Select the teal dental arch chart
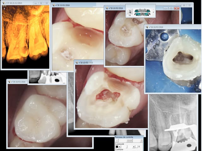This screenshot has height=151, width=202. 143,12
